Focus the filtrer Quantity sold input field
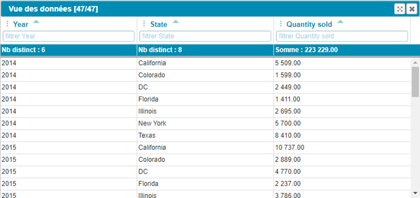Viewport: 420px width, 198px height. tap(342, 36)
